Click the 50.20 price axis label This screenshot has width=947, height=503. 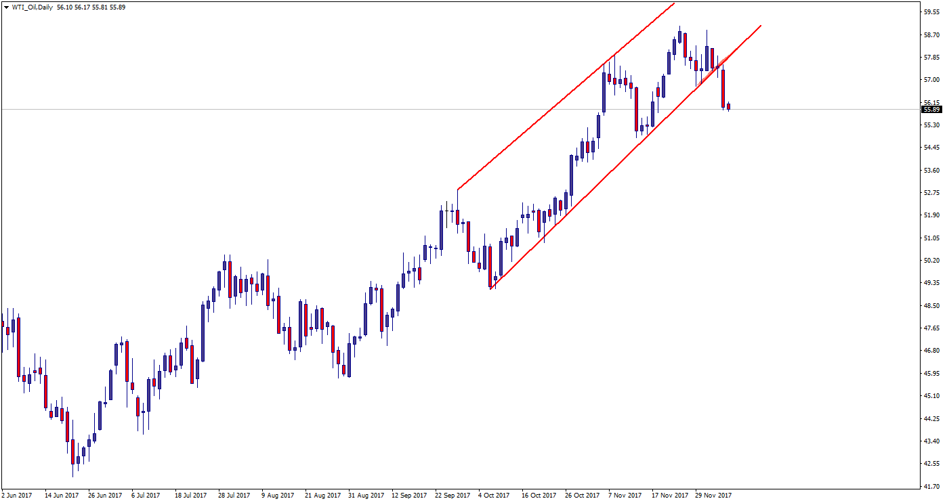[931, 261]
